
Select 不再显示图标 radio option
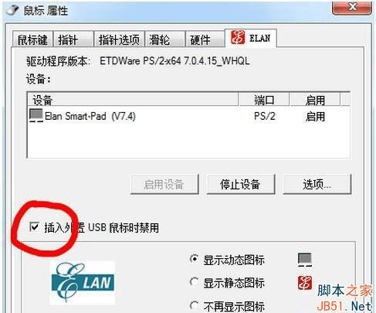194,305
